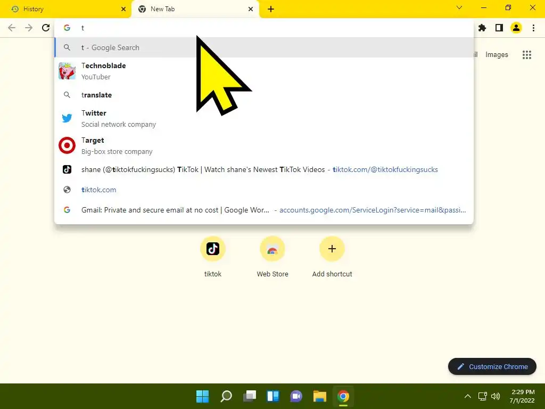545x409 pixels.
Task: Click the Chrome taskbar icon
Action: (x=343, y=396)
